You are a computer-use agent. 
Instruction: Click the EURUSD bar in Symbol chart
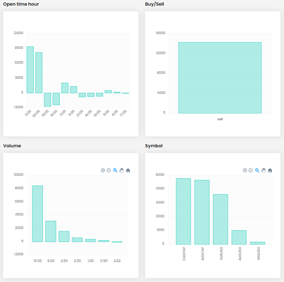point(220,219)
